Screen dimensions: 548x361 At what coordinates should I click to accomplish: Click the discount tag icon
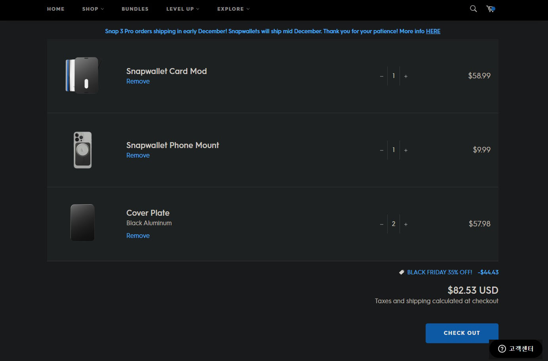(x=401, y=272)
